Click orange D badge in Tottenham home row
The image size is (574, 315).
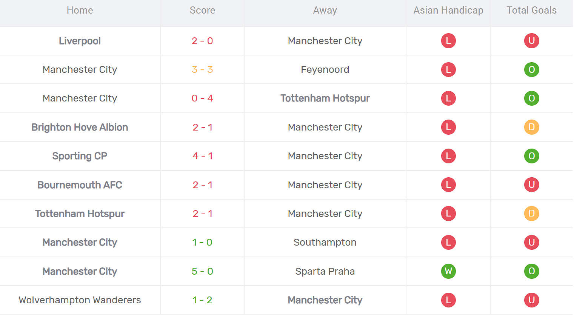point(531,214)
